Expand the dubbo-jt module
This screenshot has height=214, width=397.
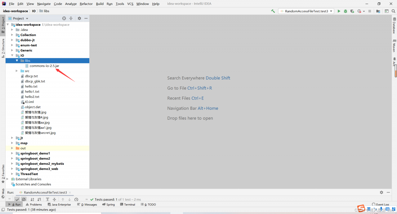coord(12,40)
